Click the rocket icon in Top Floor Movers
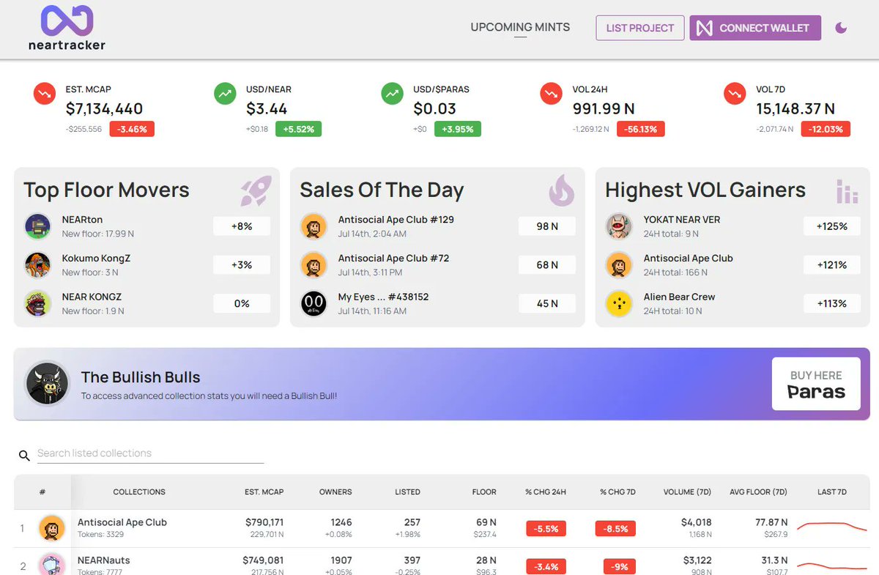879x575 pixels. [x=256, y=190]
